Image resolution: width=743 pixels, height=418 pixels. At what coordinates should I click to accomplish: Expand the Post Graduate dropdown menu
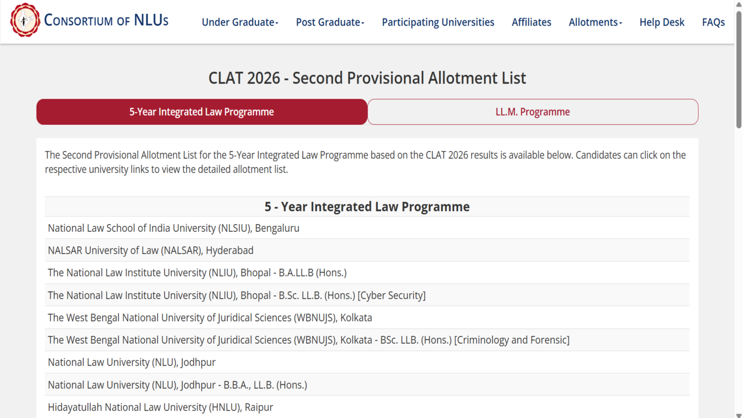coord(330,22)
